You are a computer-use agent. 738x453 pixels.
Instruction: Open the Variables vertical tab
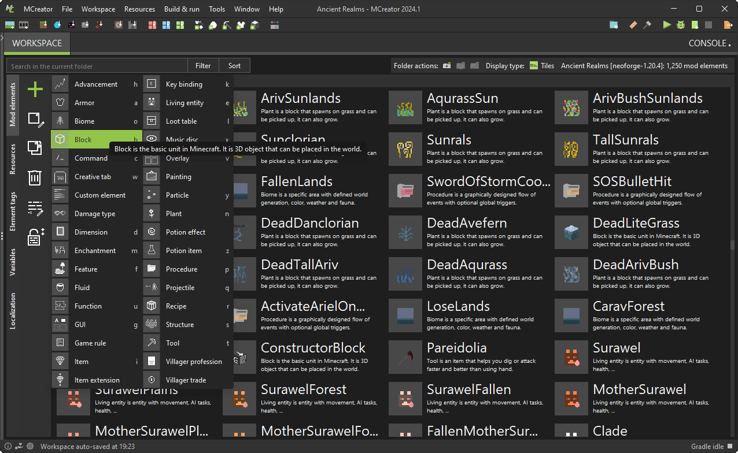pos(13,262)
